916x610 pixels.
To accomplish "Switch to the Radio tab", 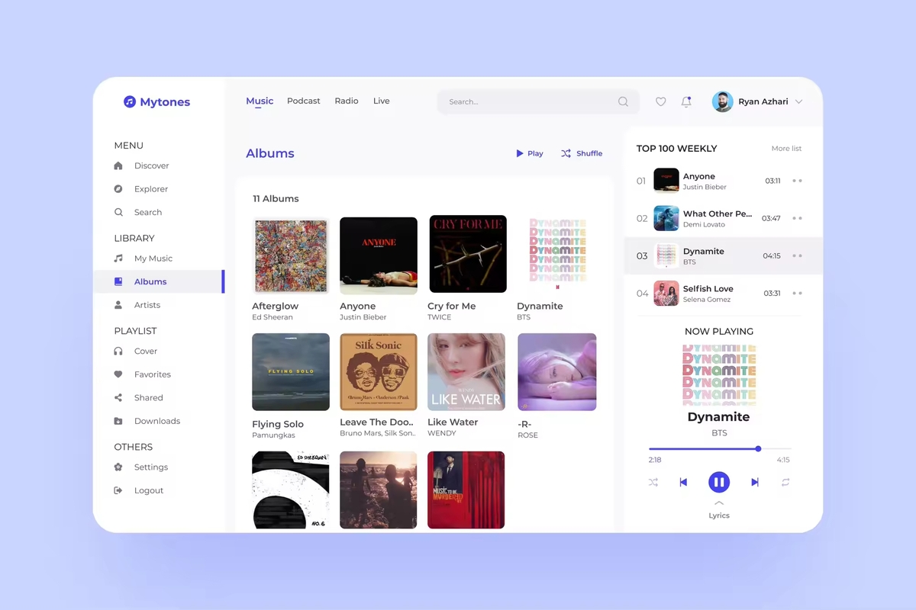I will coord(347,101).
